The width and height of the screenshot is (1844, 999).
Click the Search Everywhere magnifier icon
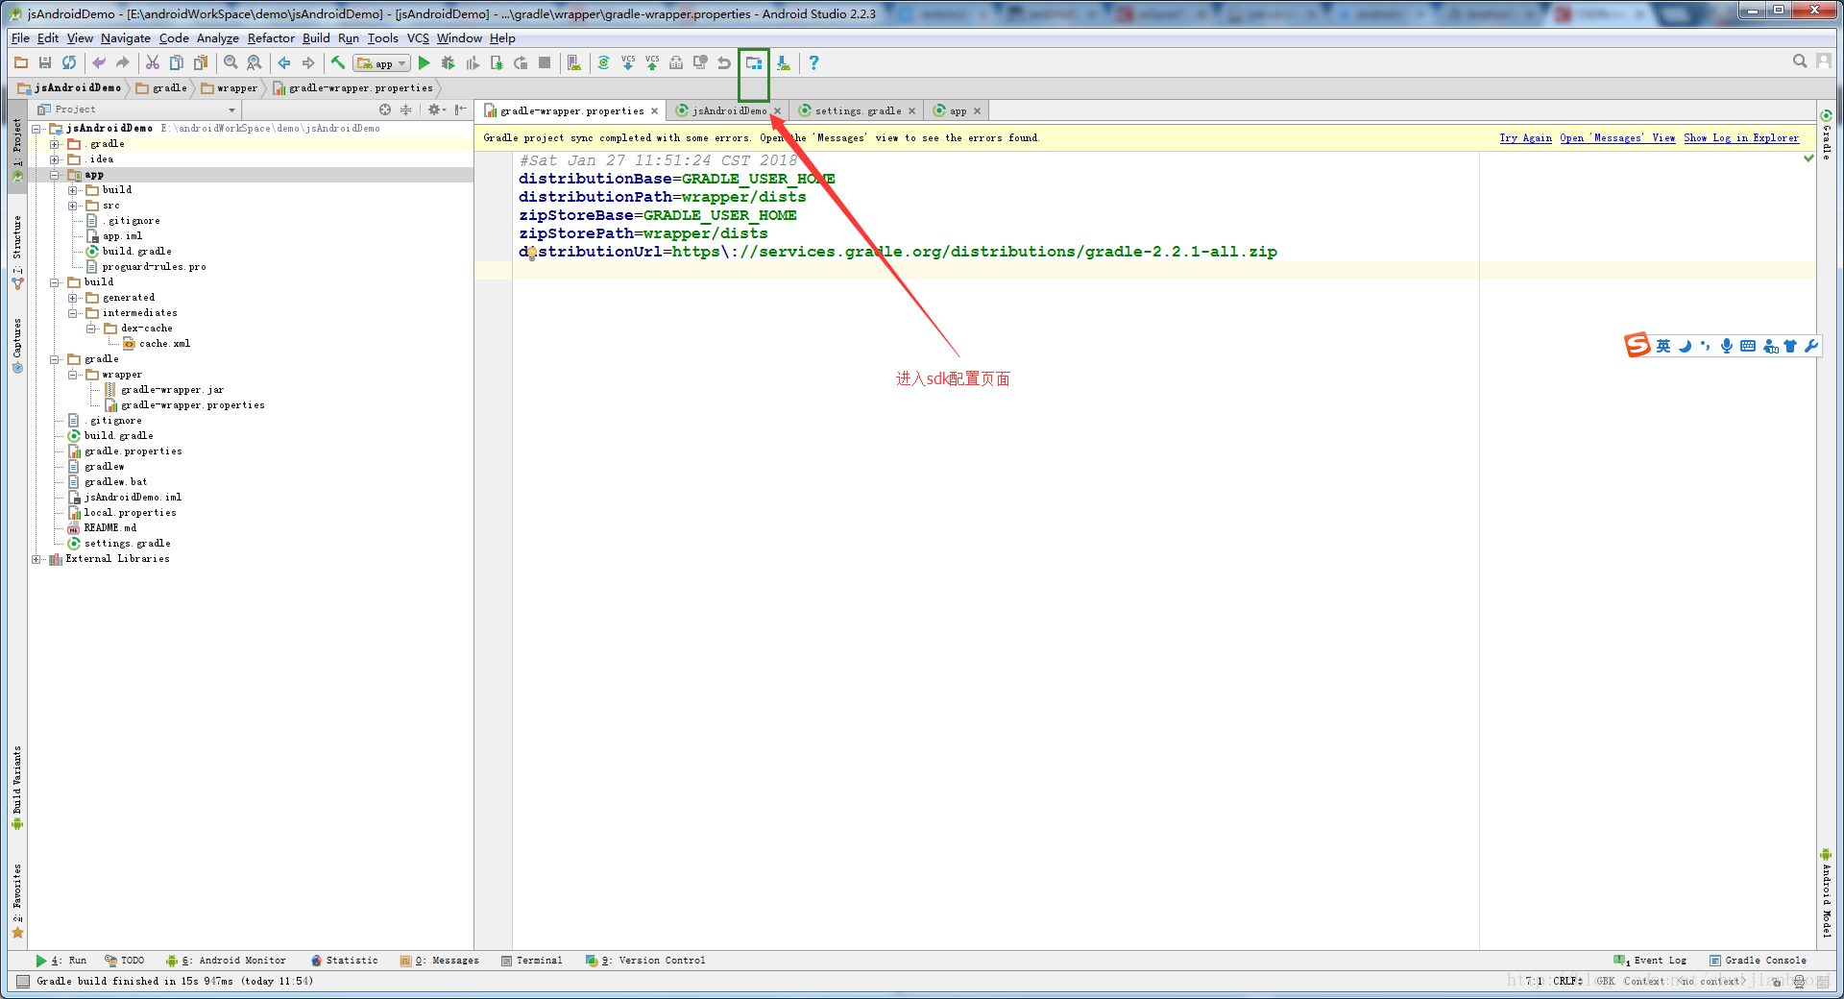point(1800,61)
